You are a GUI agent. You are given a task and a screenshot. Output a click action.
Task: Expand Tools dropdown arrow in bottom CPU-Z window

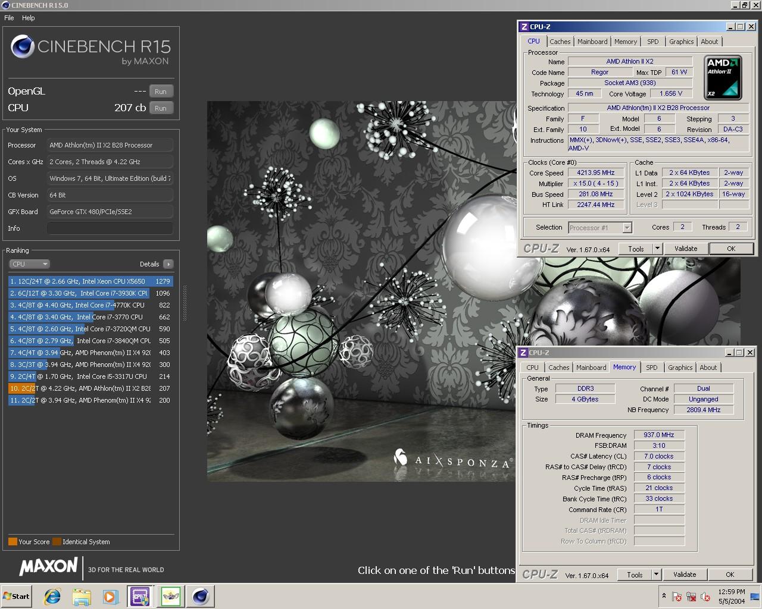click(657, 575)
